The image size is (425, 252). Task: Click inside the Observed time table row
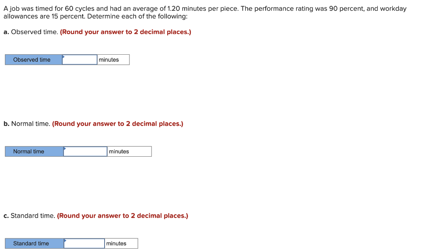[x=66, y=59]
